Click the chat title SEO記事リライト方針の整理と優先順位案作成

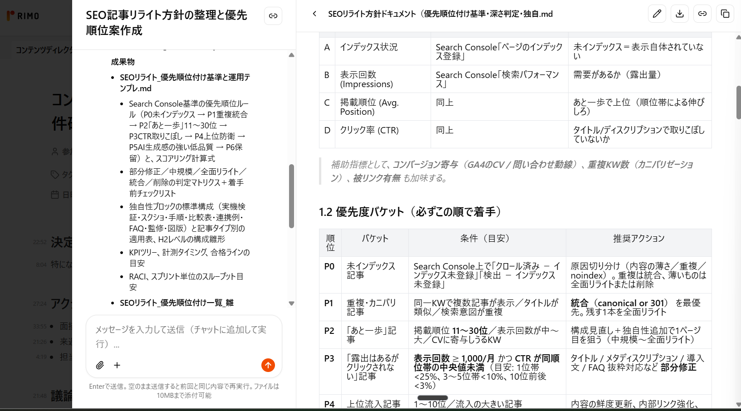[167, 23]
